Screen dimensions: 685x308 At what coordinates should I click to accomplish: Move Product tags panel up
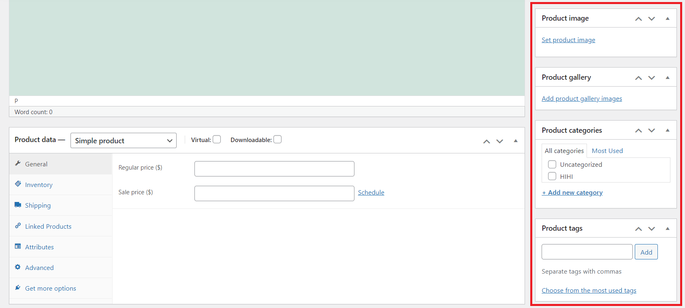coord(638,229)
